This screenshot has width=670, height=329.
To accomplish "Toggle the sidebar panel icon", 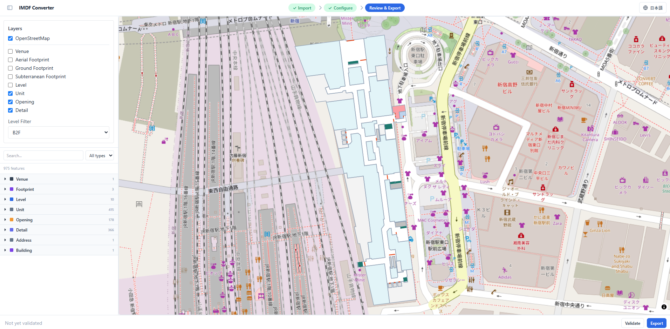I will point(10,8).
